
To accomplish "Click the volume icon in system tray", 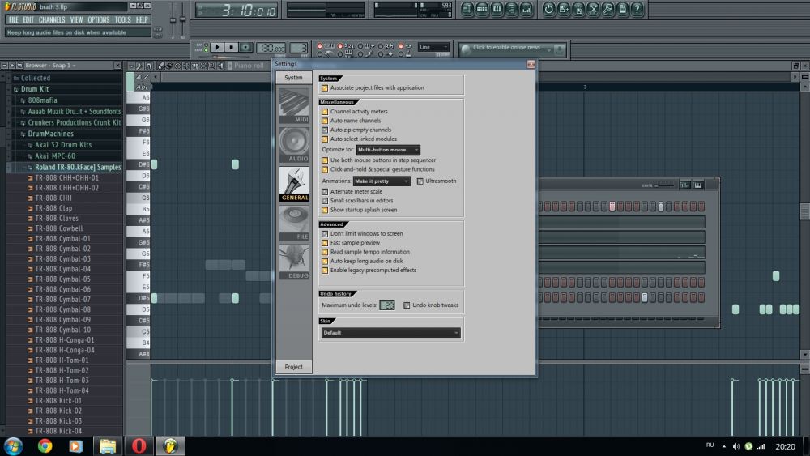I will [x=736, y=446].
